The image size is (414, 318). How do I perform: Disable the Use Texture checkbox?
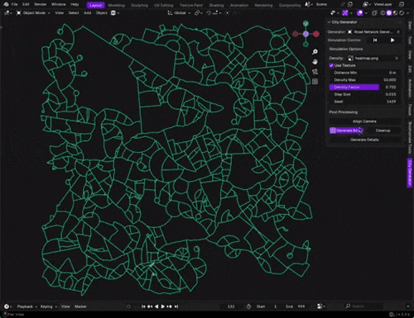[331, 65]
